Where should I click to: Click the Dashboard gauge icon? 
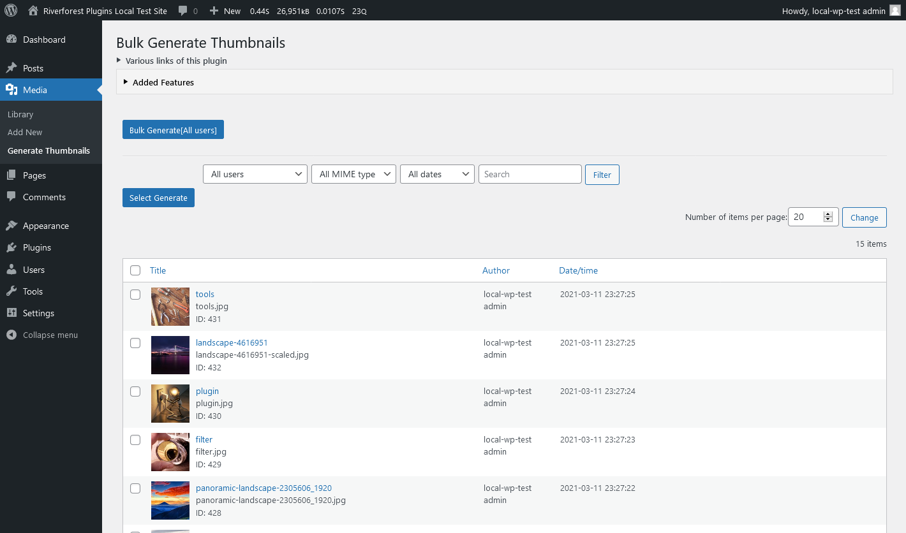[x=11, y=40]
